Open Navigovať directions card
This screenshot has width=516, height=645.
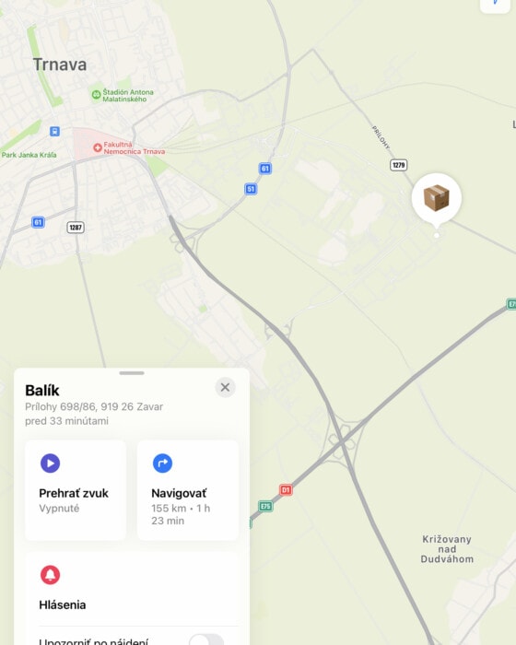[188, 490]
